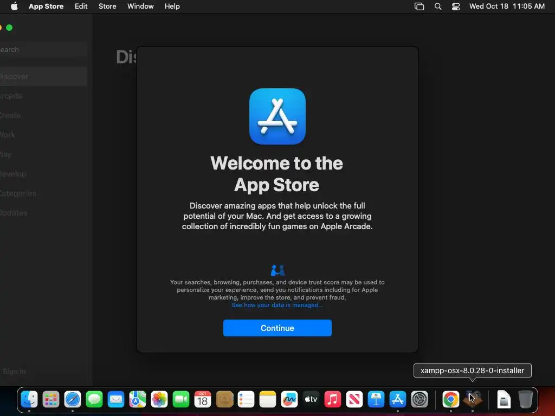The height and width of the screenshot is (416, 555).
Task: Open the Messages app in Dock
Action: tap(94, 400)
